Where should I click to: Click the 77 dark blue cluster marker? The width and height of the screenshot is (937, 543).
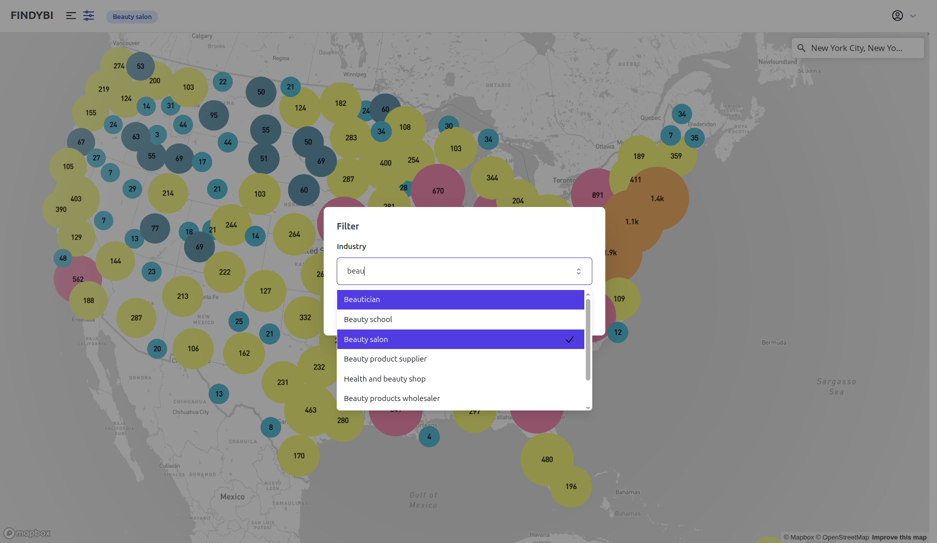click(155, 228)
